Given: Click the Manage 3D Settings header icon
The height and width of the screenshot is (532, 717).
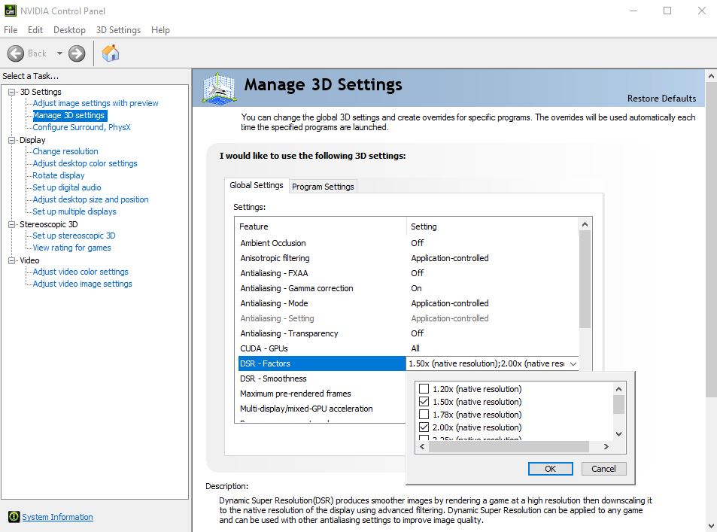Looking at the screenshot, I should point(218,87).
